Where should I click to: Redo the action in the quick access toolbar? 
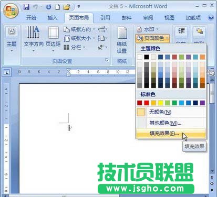(x=48, y=7)
